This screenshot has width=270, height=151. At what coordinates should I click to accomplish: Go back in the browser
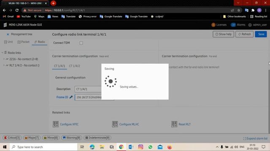pyautogui.click(x=4, y=10)
